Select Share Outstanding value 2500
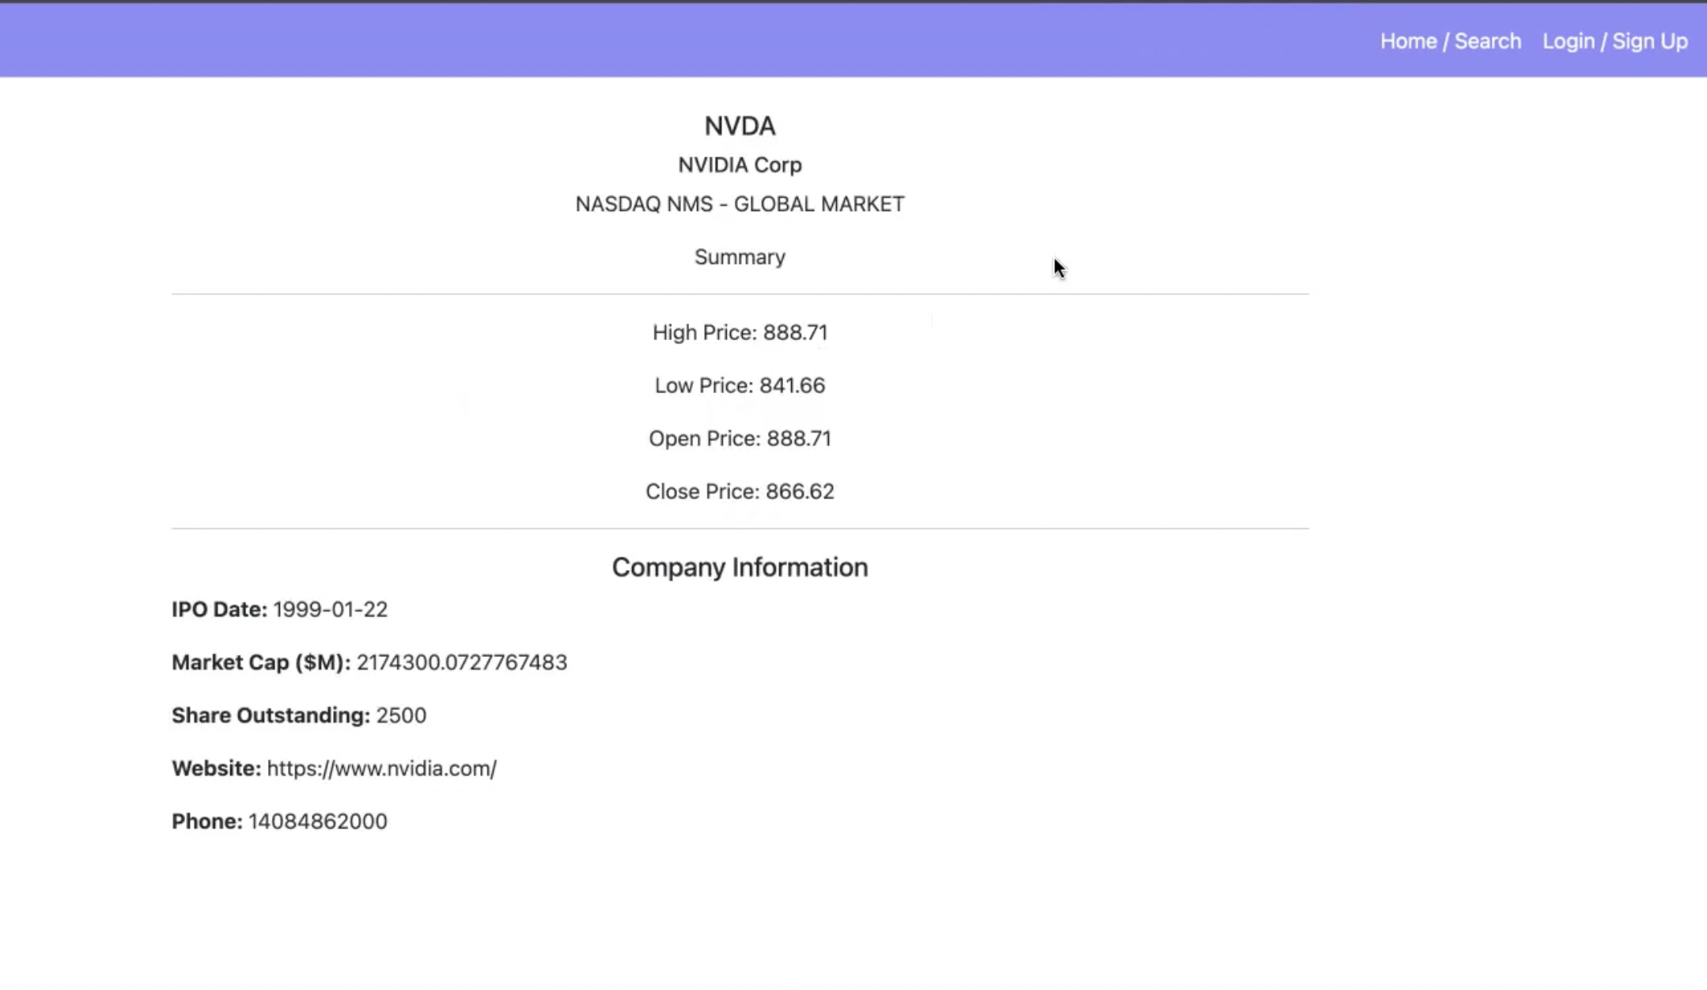Viewport: 1707px width, 990px height. tap(401, 716)
